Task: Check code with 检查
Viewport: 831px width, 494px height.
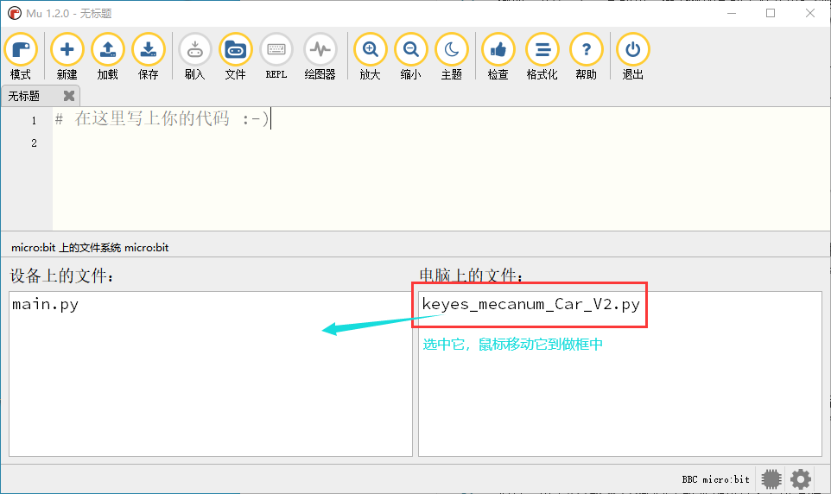Action: click(x=498, y=56)
